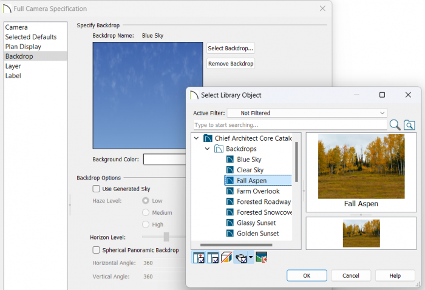Screen dimensions: 425x290
Task: Select Golden Sunset in the tree
Action: (x=258, y=233)
